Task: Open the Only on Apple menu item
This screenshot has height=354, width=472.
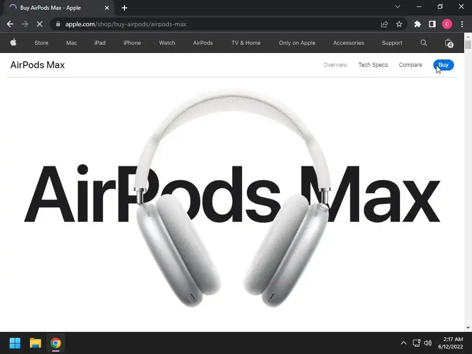Action: (297, 43)
